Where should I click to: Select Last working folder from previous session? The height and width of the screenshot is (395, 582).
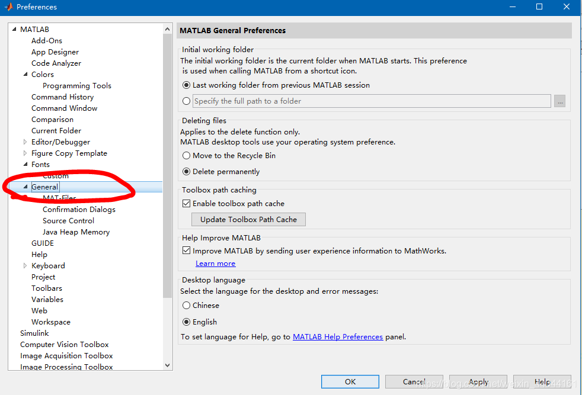[x=186, y=85]
